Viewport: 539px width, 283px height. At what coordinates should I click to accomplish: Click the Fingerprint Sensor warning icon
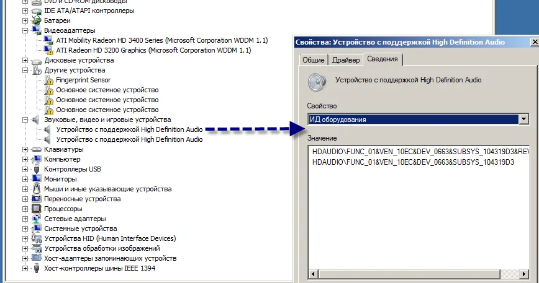point(49,80)
